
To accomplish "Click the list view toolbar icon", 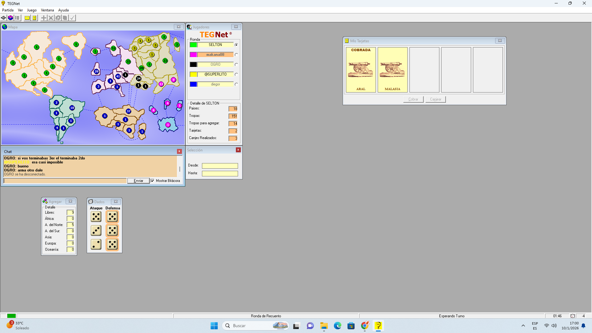I will pos(18,18).
